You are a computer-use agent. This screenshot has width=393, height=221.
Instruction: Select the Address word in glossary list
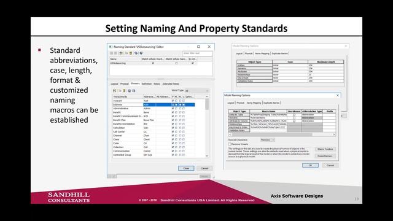117,104
